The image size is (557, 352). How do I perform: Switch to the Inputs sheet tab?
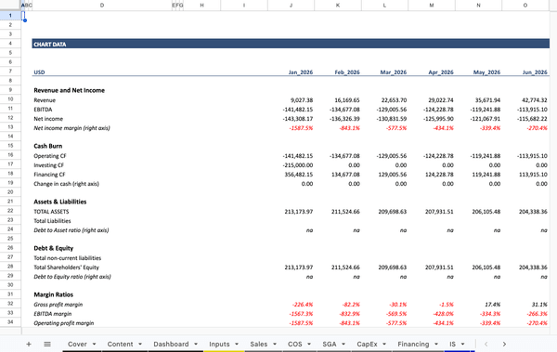pos(219,344)
